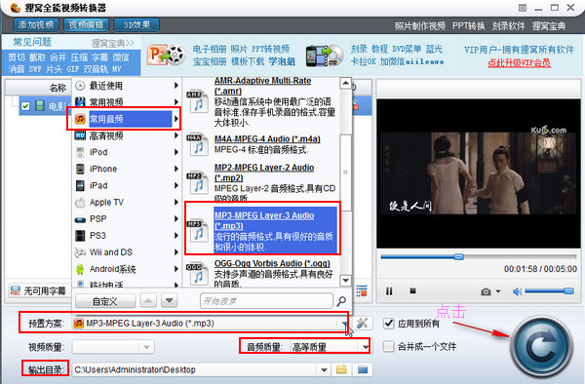Open the iPhone device category
This screenshot has width=585, height=384.
pos(127,169)
